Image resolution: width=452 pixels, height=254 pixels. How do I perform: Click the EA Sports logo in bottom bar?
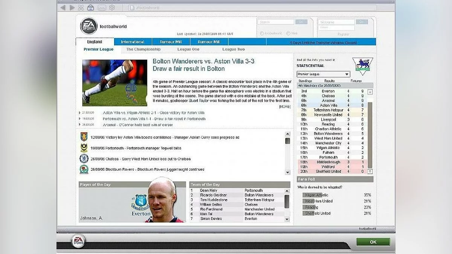[x=79, y=241]
